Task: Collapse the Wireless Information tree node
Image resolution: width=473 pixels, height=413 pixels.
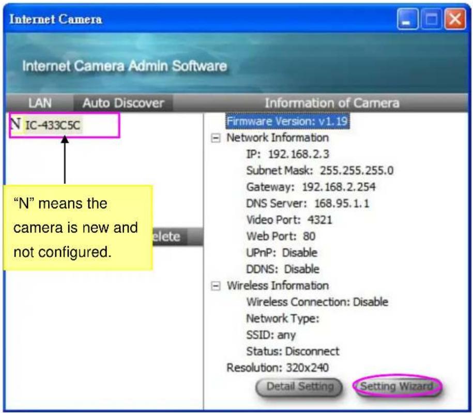Action: click(x=216, y=286)
